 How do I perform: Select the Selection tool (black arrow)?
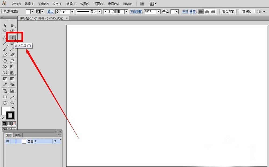pos(5,25)
